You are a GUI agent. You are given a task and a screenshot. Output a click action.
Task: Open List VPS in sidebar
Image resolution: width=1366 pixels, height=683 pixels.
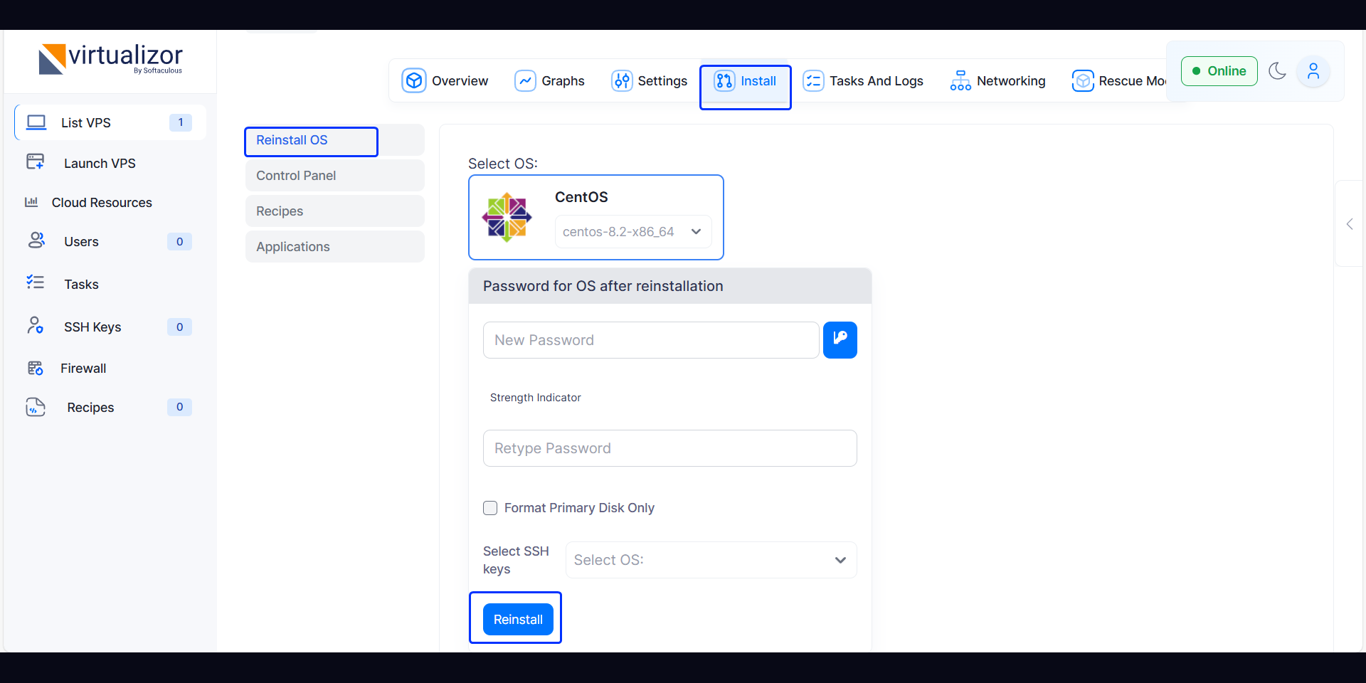[110, 122]
